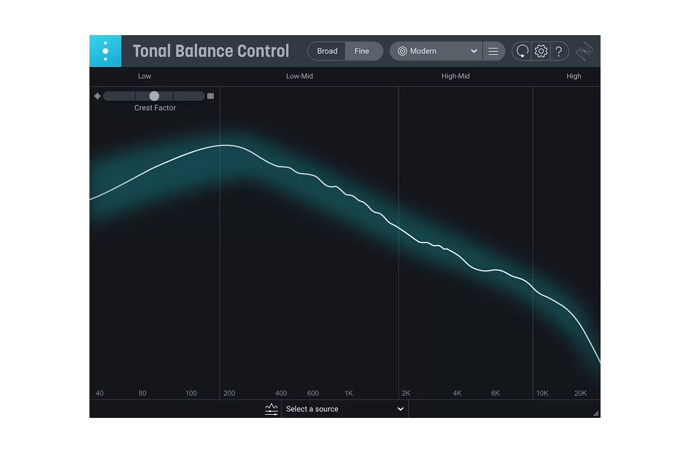Click the low crest factor waveform icon

97,96
